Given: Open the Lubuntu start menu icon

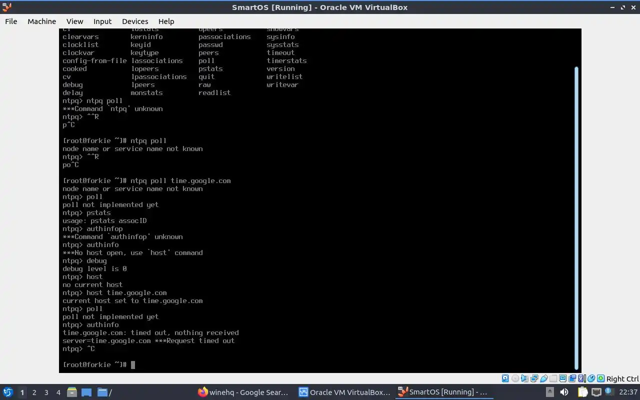Looking at the screenshot, I should pyautogui.click(x=8, y=392).
